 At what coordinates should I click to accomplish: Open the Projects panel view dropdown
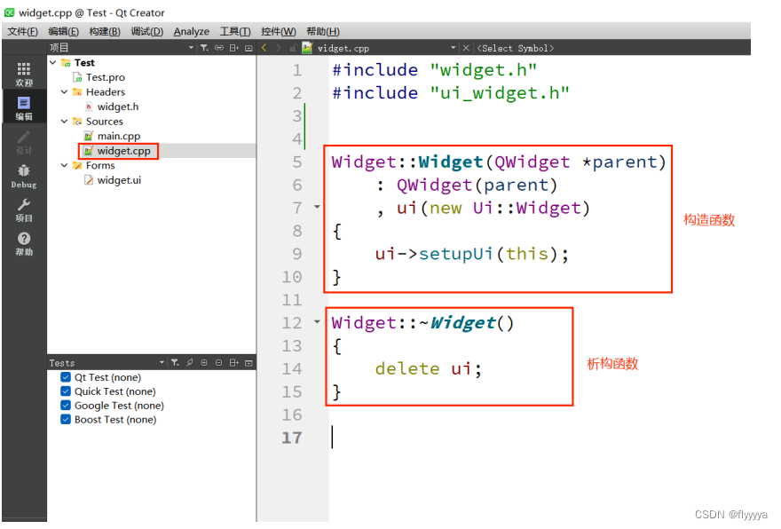[x=191, y=48]
